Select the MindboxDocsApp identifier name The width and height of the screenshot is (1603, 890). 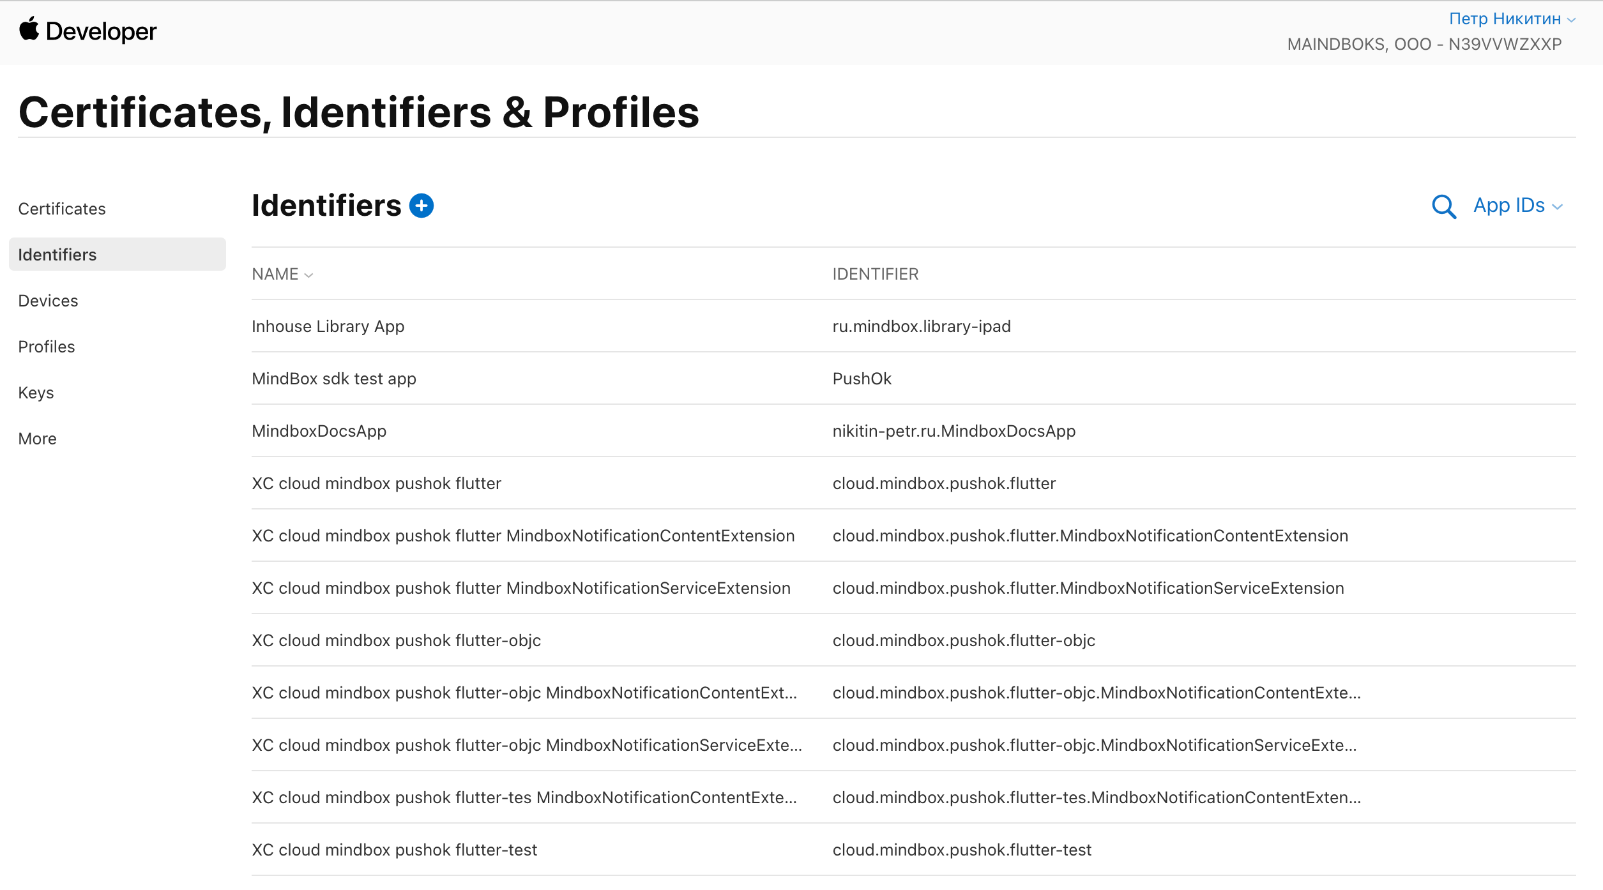click(319, 431)
